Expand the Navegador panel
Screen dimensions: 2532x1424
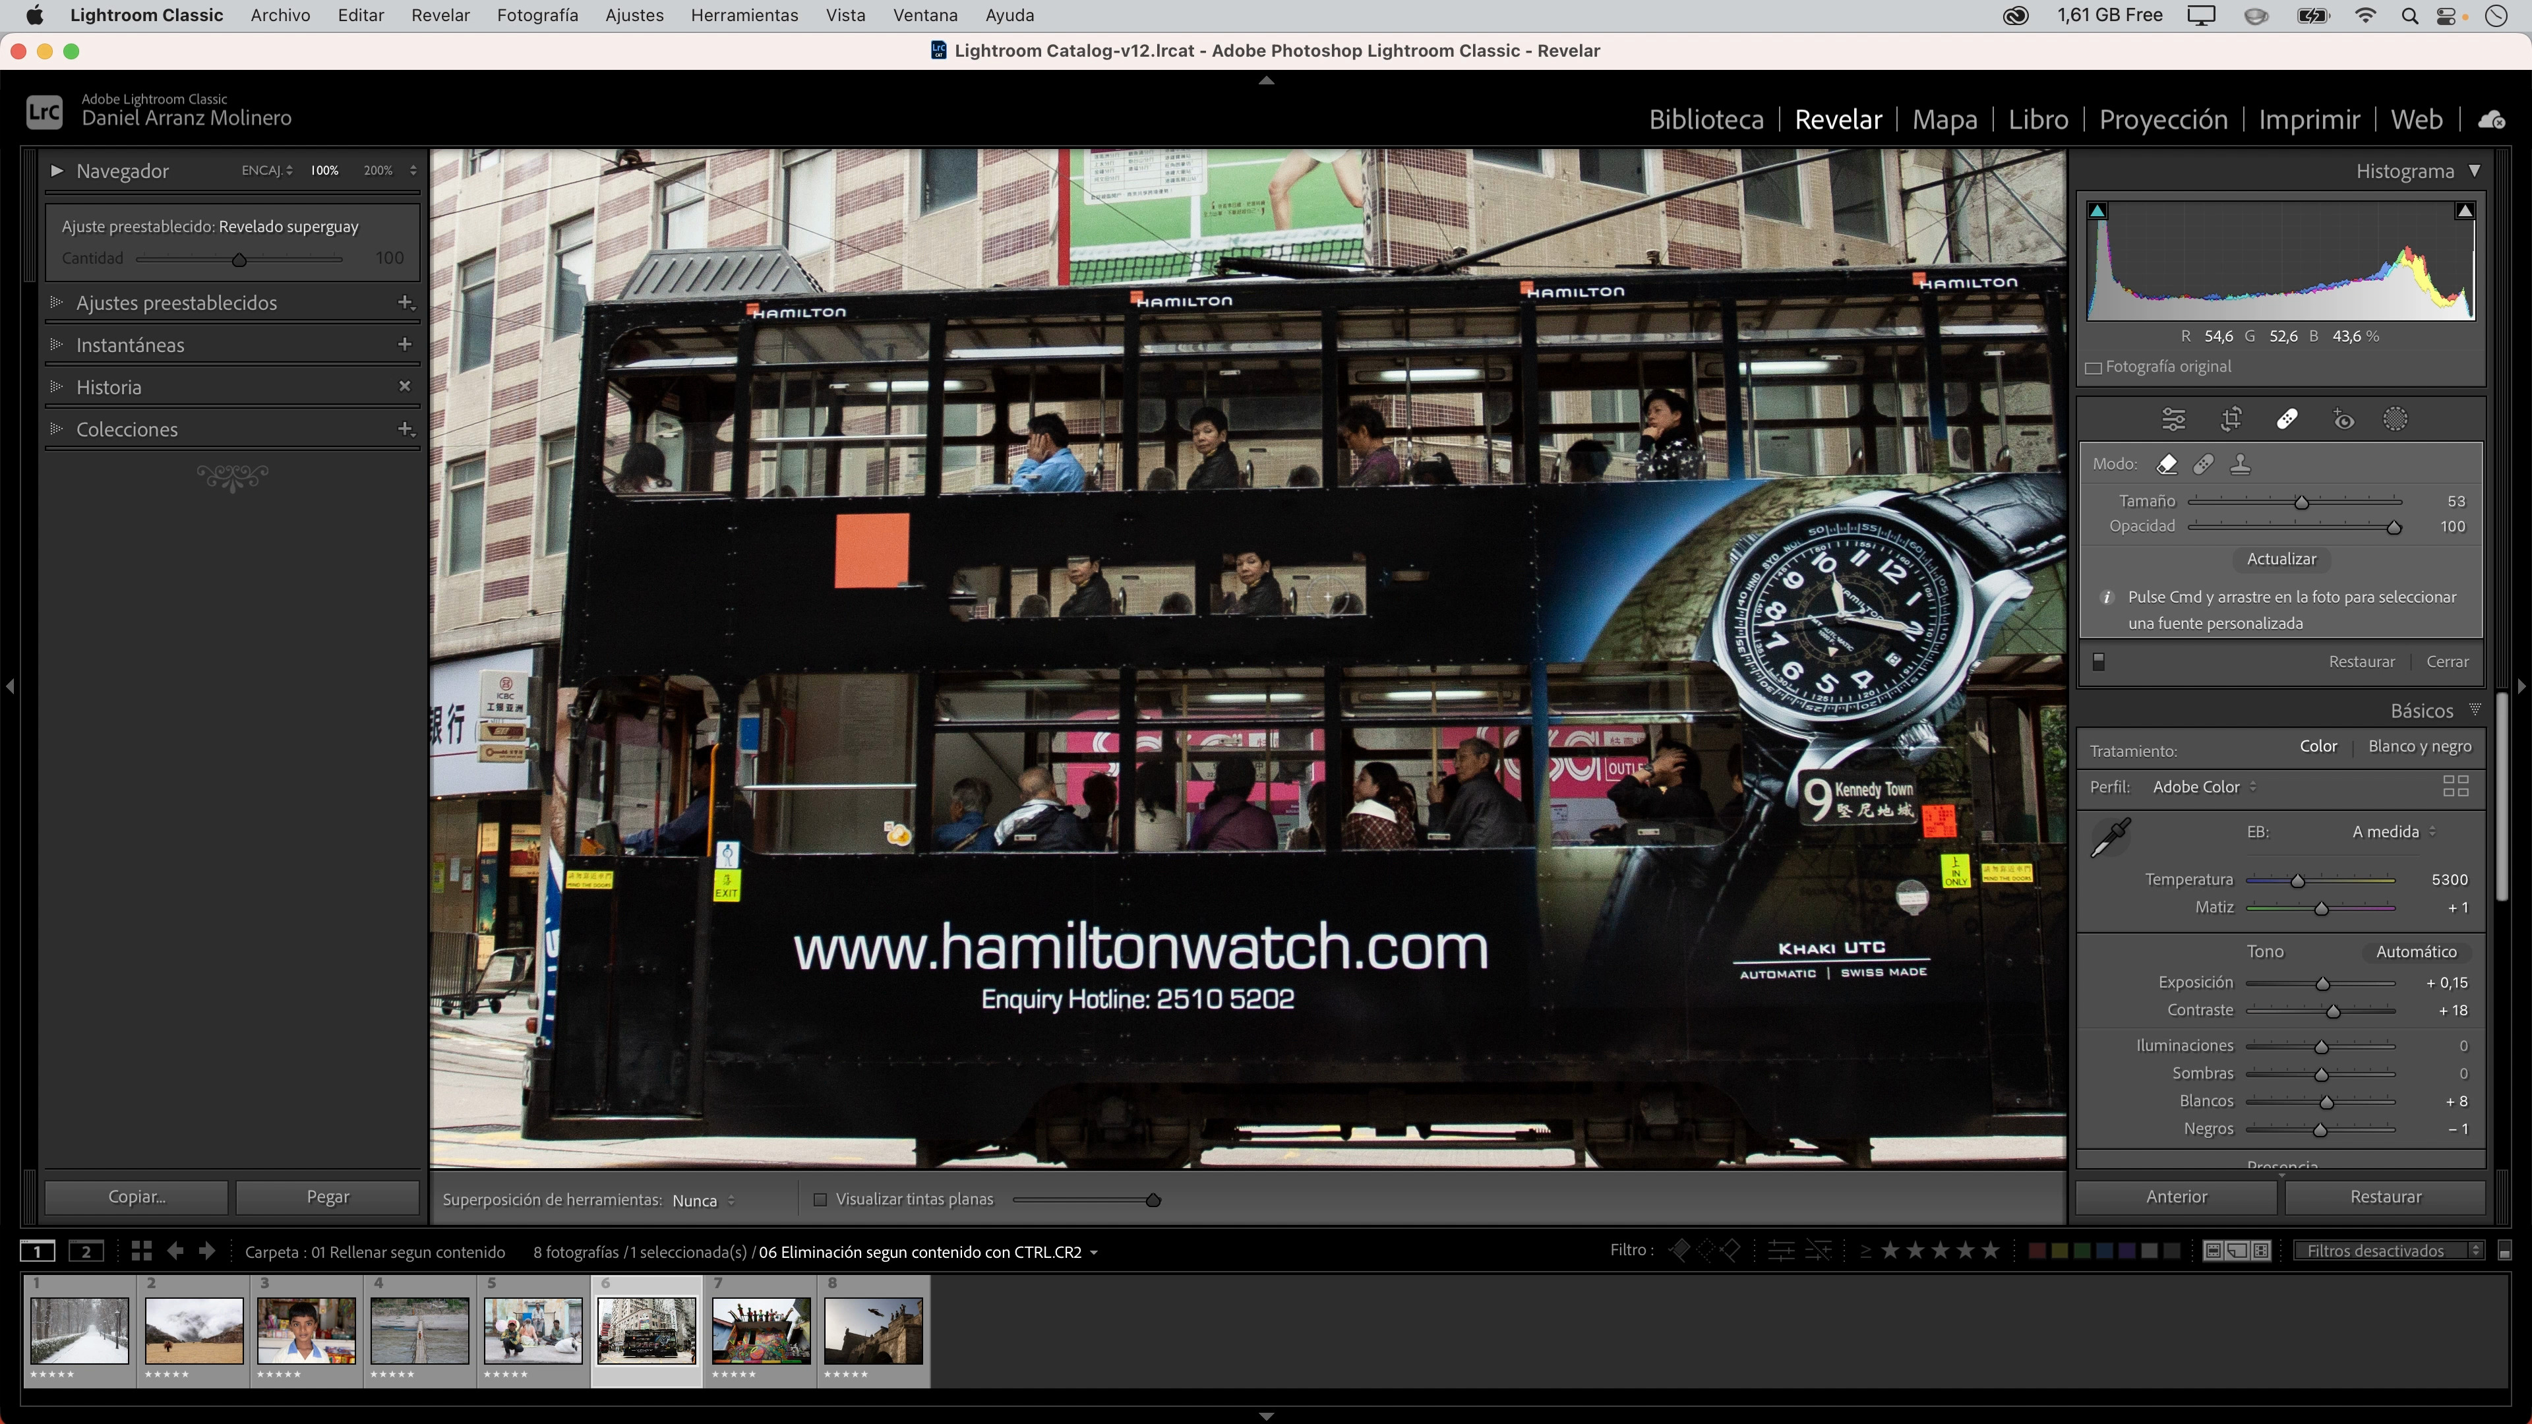(x=57, y=171)
